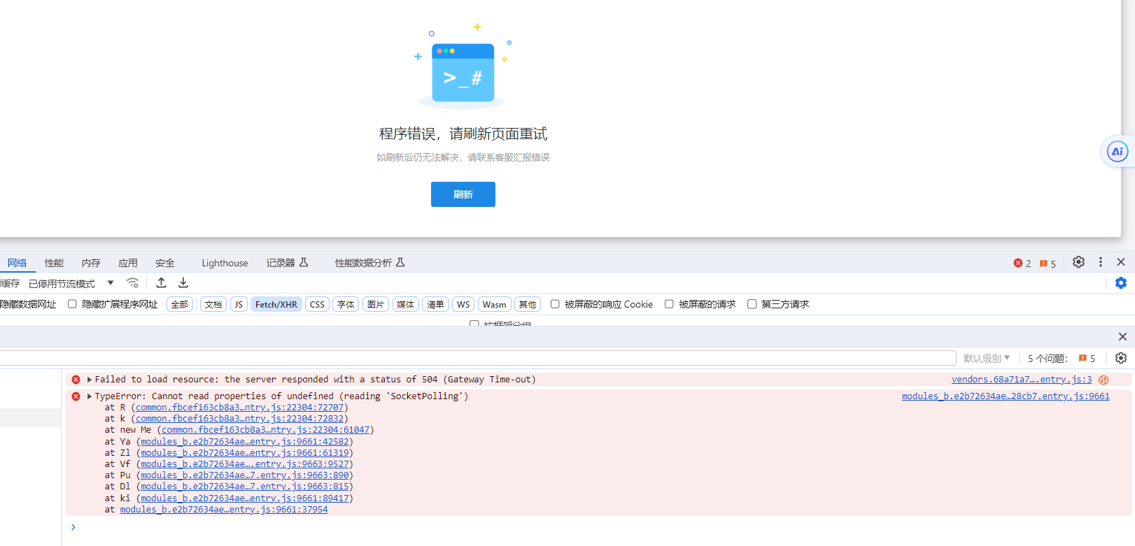Image resolution: width=1135 pixels, height=546 pixels.
Task: Open console settings gear icon
Action: [x=1121, y=358]
